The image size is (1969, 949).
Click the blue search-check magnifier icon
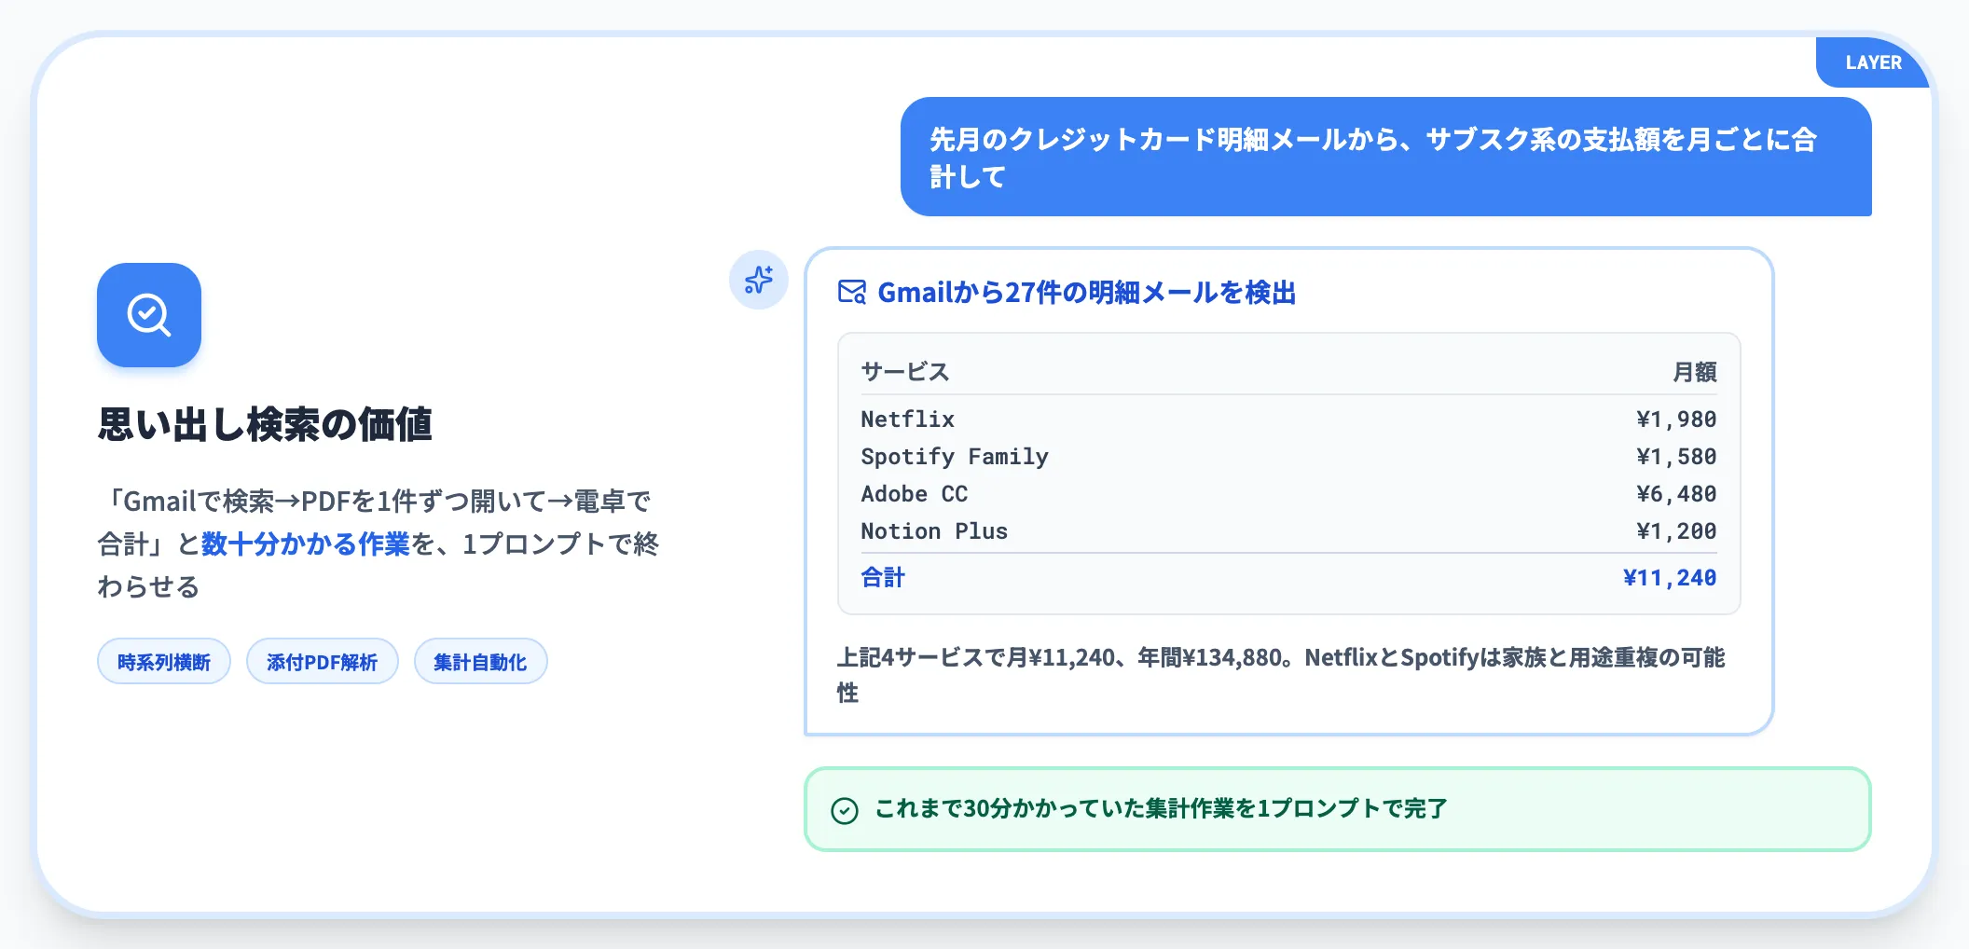click(149, 315)
